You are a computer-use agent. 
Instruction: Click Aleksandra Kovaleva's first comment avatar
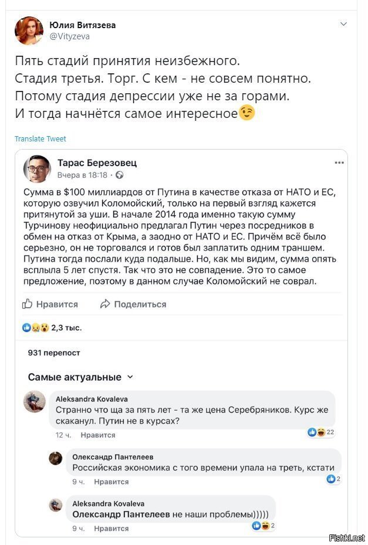(x=35, y=401)
